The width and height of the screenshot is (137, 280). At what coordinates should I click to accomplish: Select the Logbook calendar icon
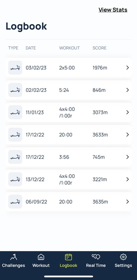click(69, 257)
